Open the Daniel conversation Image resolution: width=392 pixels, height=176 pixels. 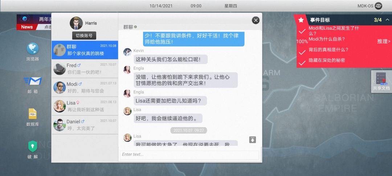85,125
